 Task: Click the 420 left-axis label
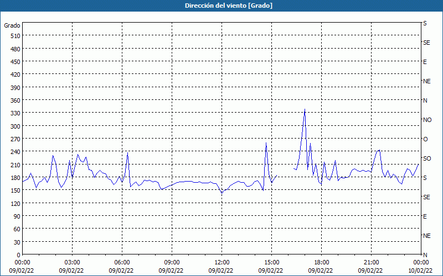click(16, 75)
